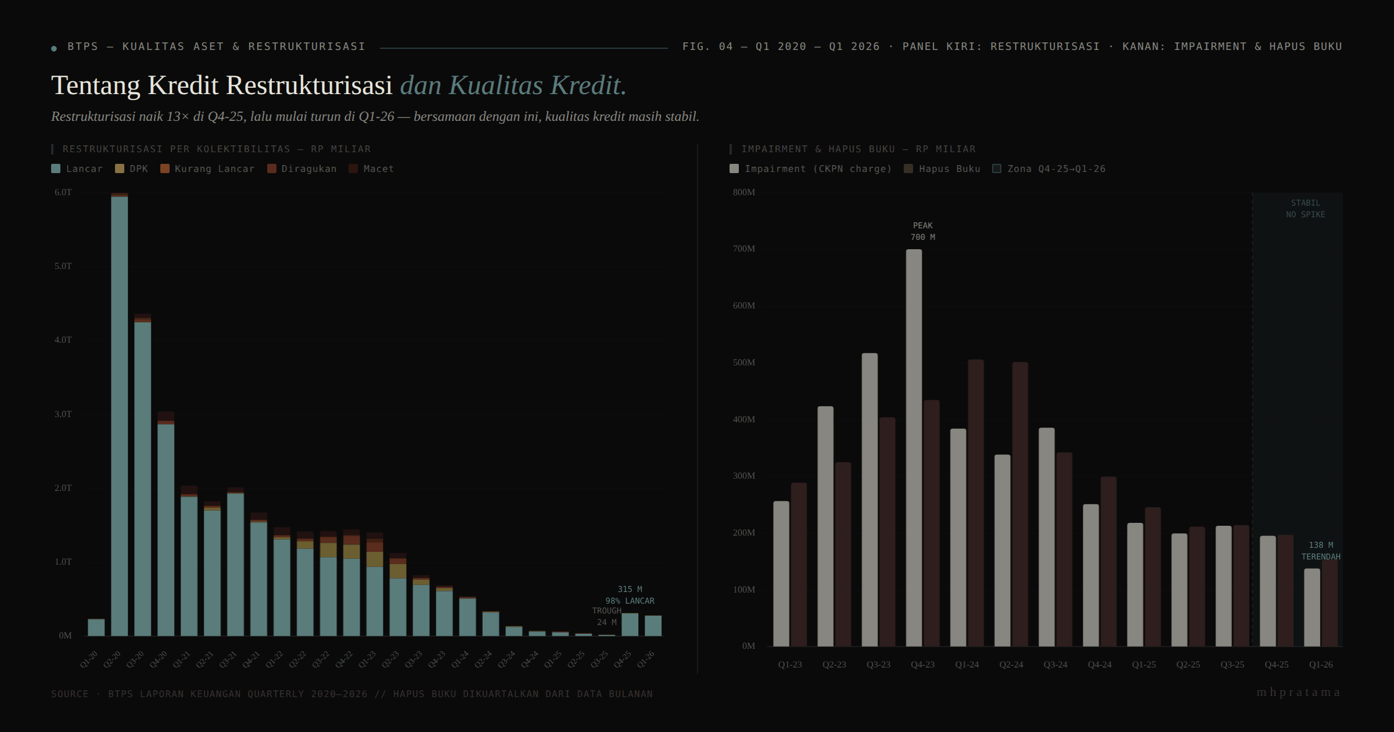Viewport: 1394px width, 732px height.
Task: Select the Q4-25 restructuring bar
Action: pos(630,625)
